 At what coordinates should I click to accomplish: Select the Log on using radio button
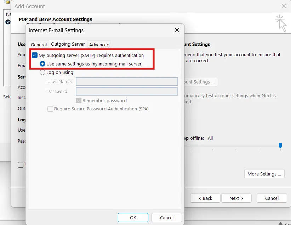click(x=42, y=72)
